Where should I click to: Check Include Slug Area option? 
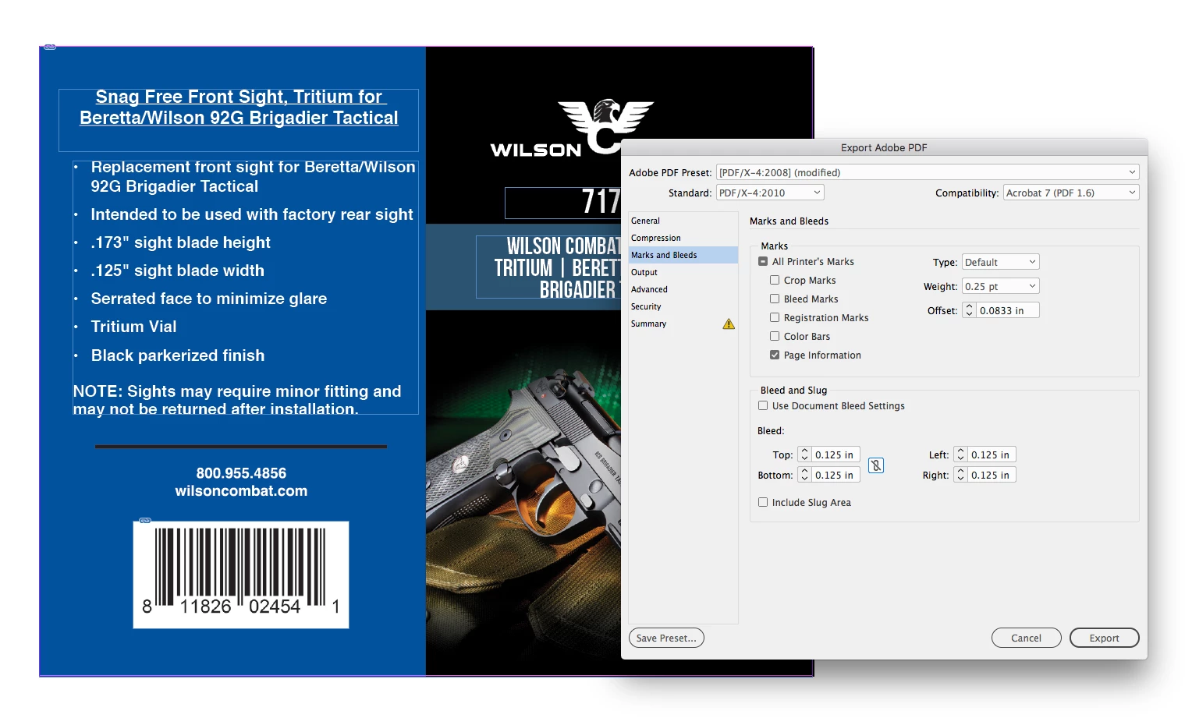click(763, 503)
